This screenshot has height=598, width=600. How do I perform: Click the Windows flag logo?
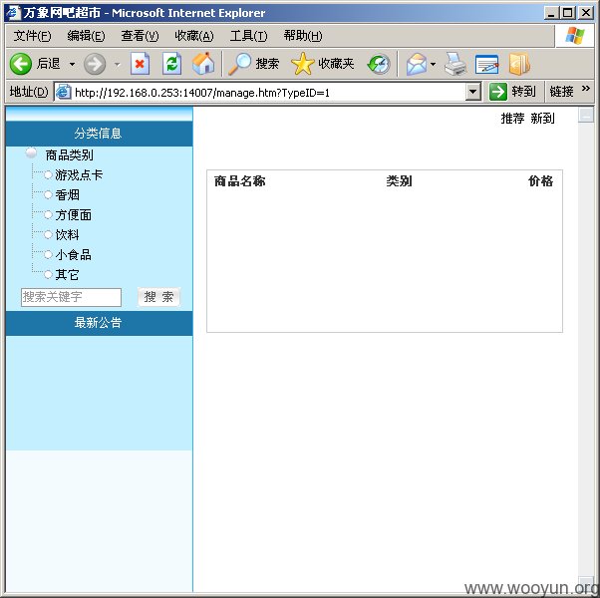tap(575, 36)
